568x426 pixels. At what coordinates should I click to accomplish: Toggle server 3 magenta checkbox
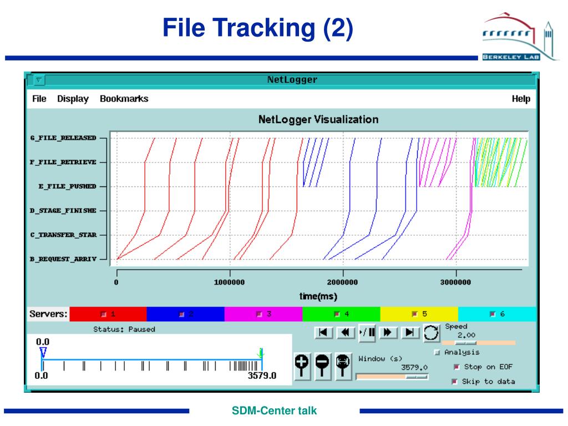259,314
